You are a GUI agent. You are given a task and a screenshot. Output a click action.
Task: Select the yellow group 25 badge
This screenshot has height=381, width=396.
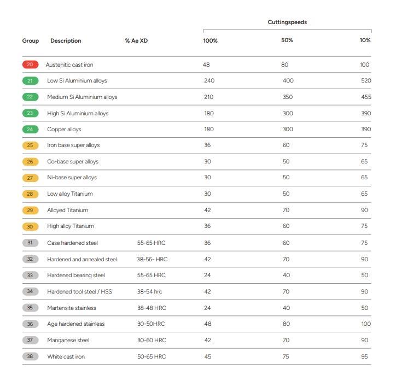coord(30,145)
